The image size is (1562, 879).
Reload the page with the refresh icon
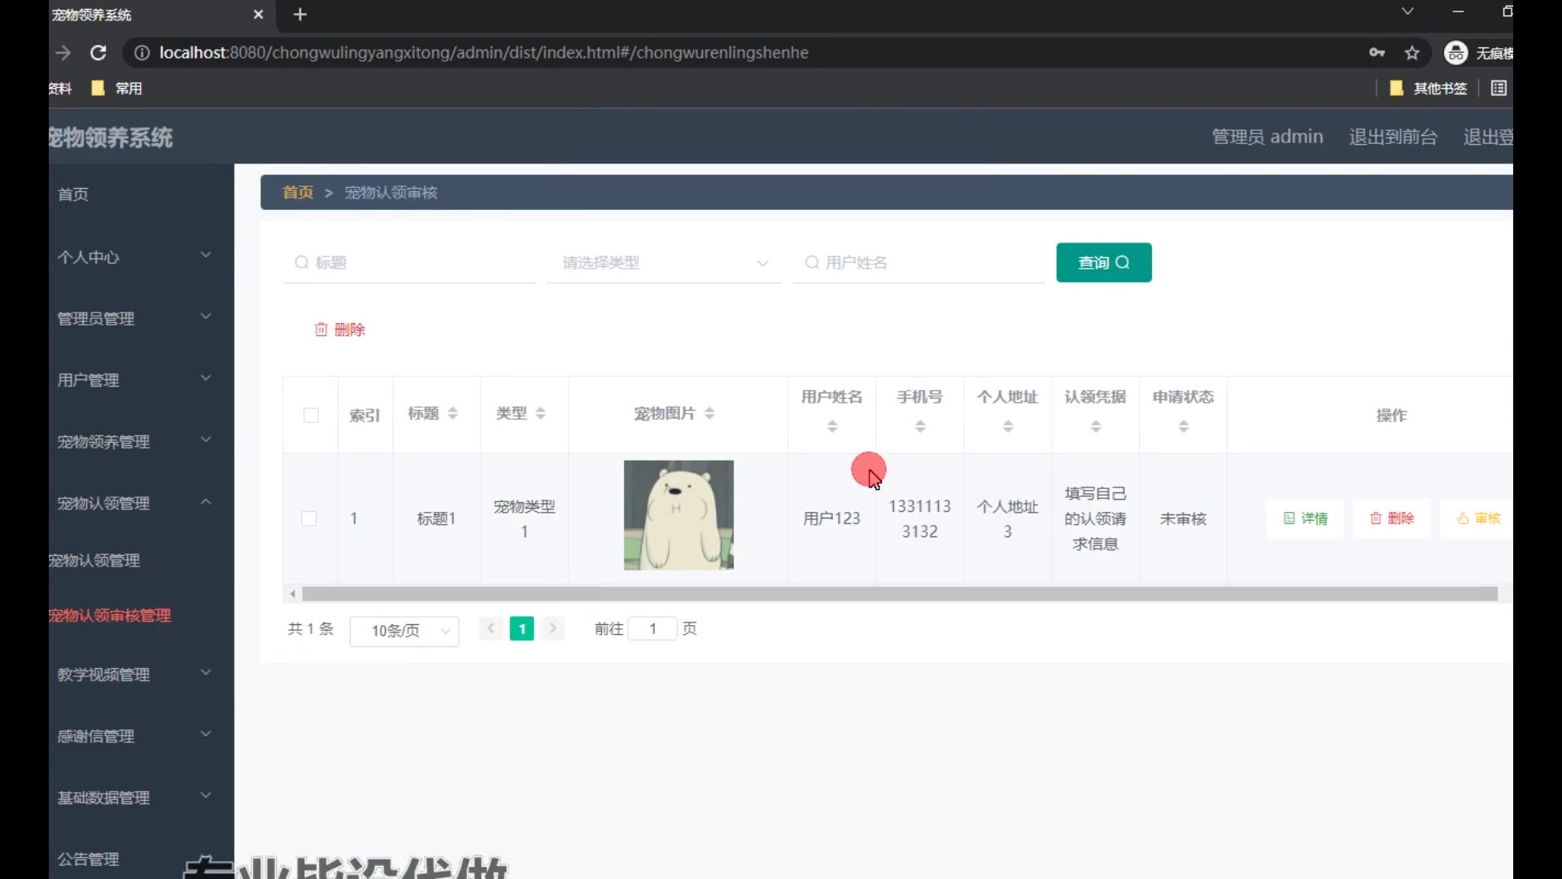(98, 53)
